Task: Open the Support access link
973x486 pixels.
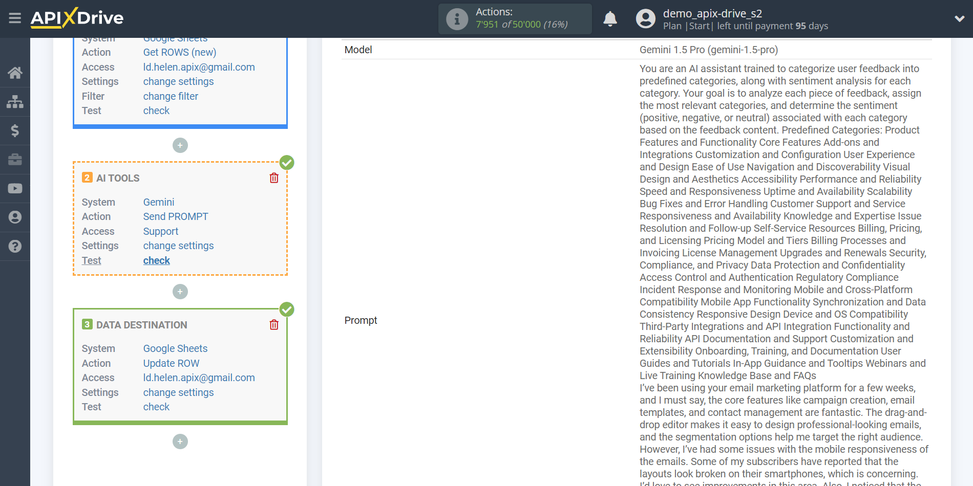Action: (161, 231)
